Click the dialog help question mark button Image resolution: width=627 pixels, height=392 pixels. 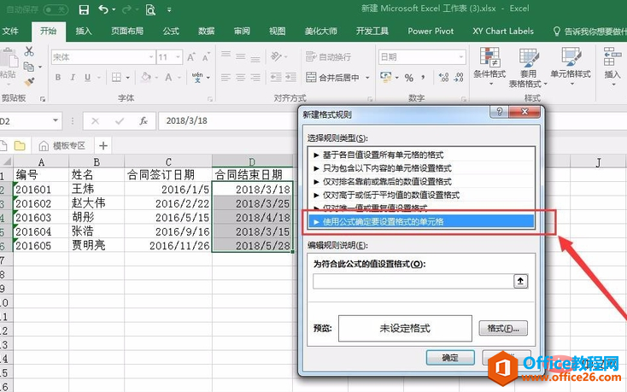[500, 112]
